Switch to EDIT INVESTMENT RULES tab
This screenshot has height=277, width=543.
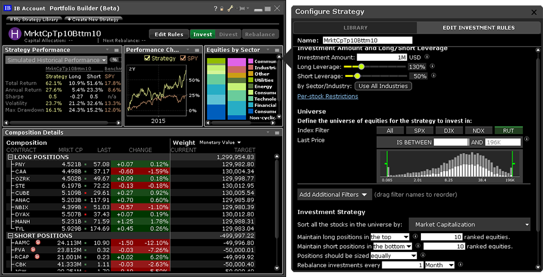[478, 28]
